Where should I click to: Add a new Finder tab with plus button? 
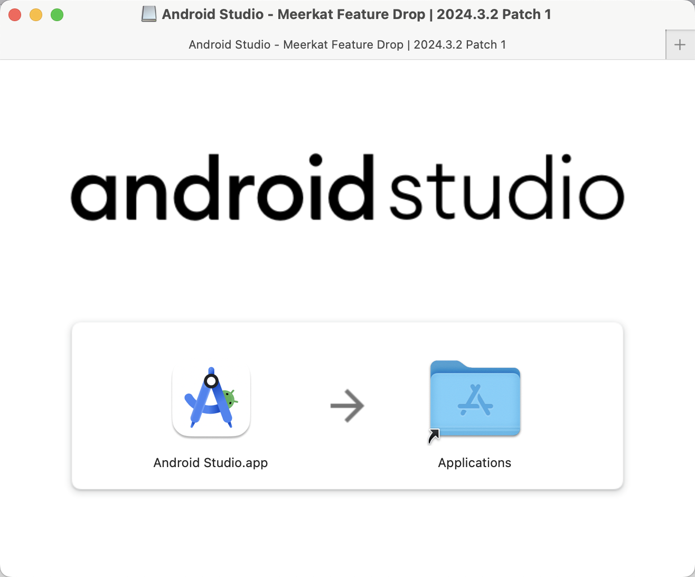(x=680, y=45)
